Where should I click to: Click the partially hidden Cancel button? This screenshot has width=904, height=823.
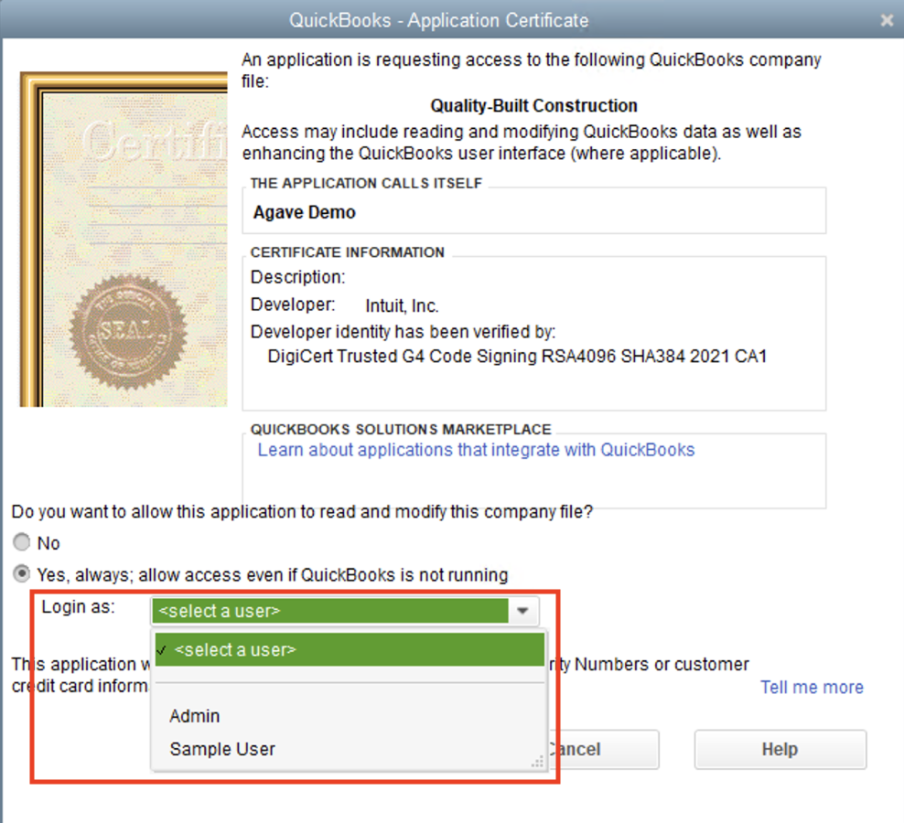[x=602, y=749]
